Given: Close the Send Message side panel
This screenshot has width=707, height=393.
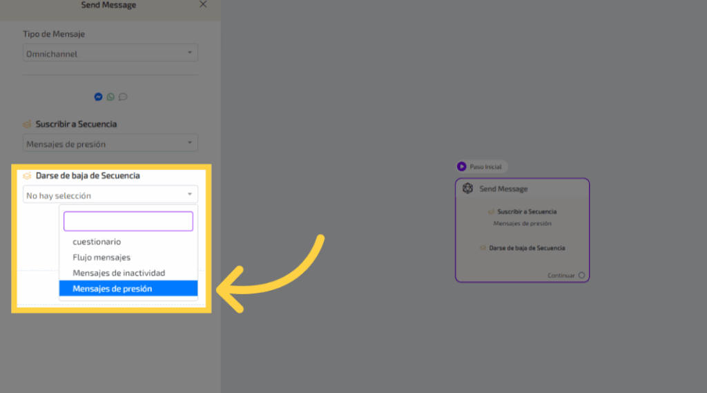Looking at the screenshot, I should (x=203, y=5).
